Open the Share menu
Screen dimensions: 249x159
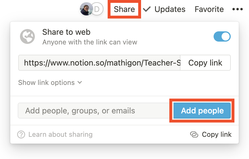point(124,9)
